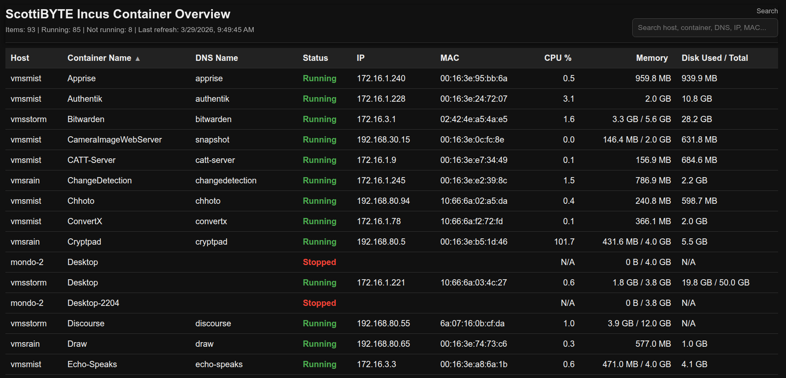Click the snapshot DNS name entry
Image resolution: width=786 pixels, height=378 pixels.
212,140
